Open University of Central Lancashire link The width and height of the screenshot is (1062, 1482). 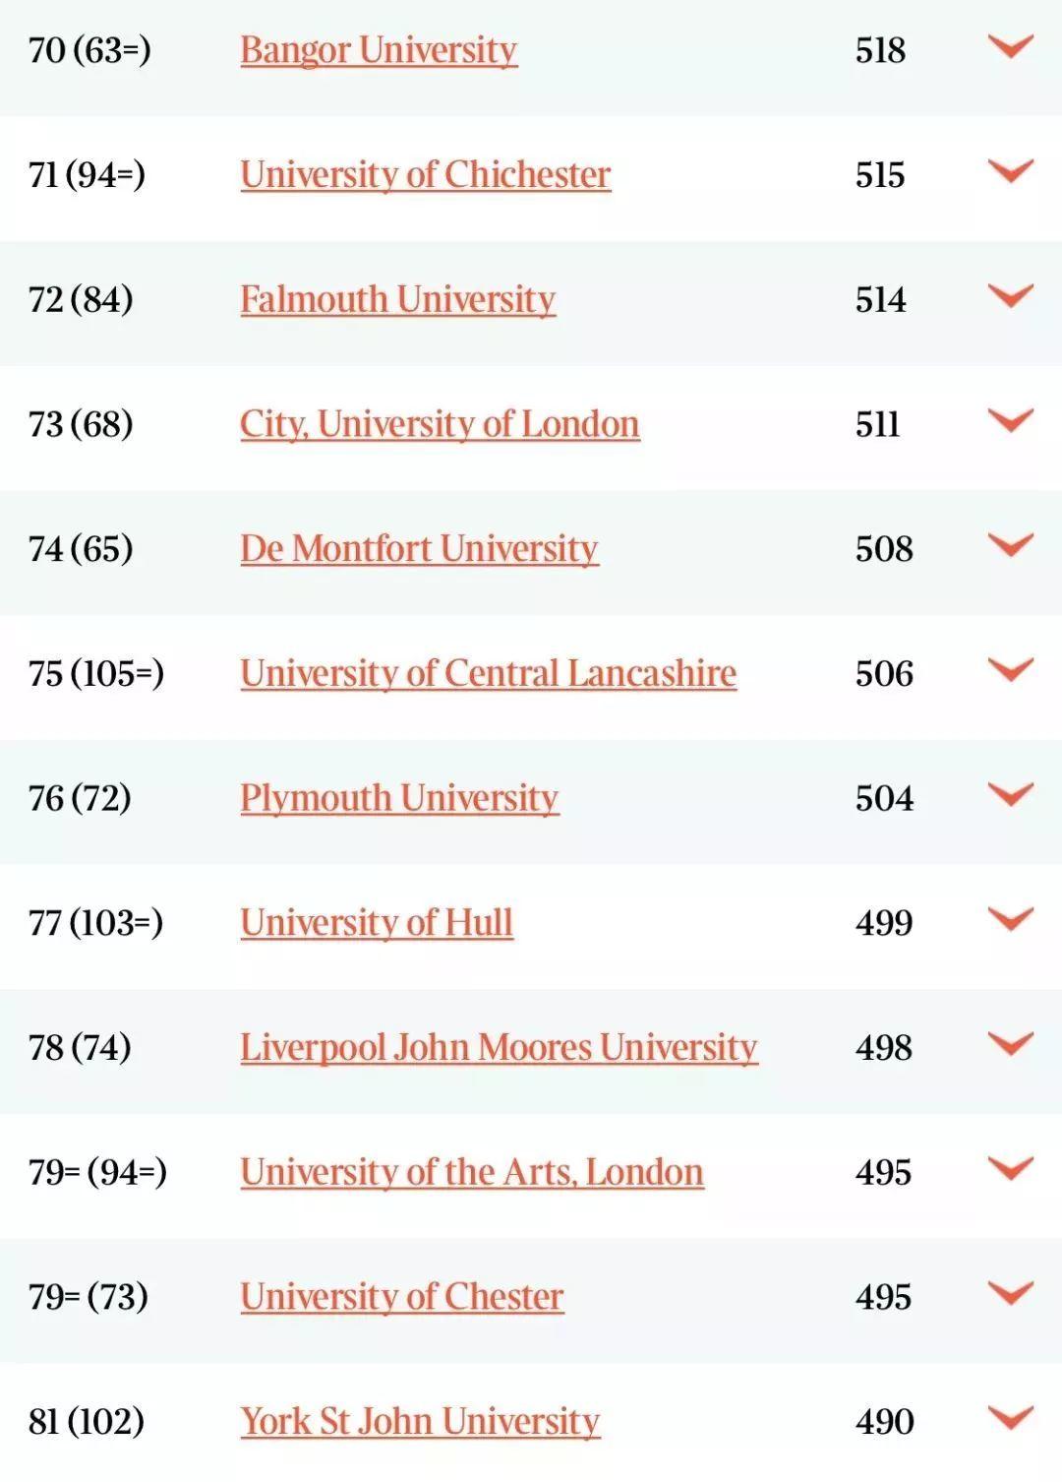(x=488, y=673)
